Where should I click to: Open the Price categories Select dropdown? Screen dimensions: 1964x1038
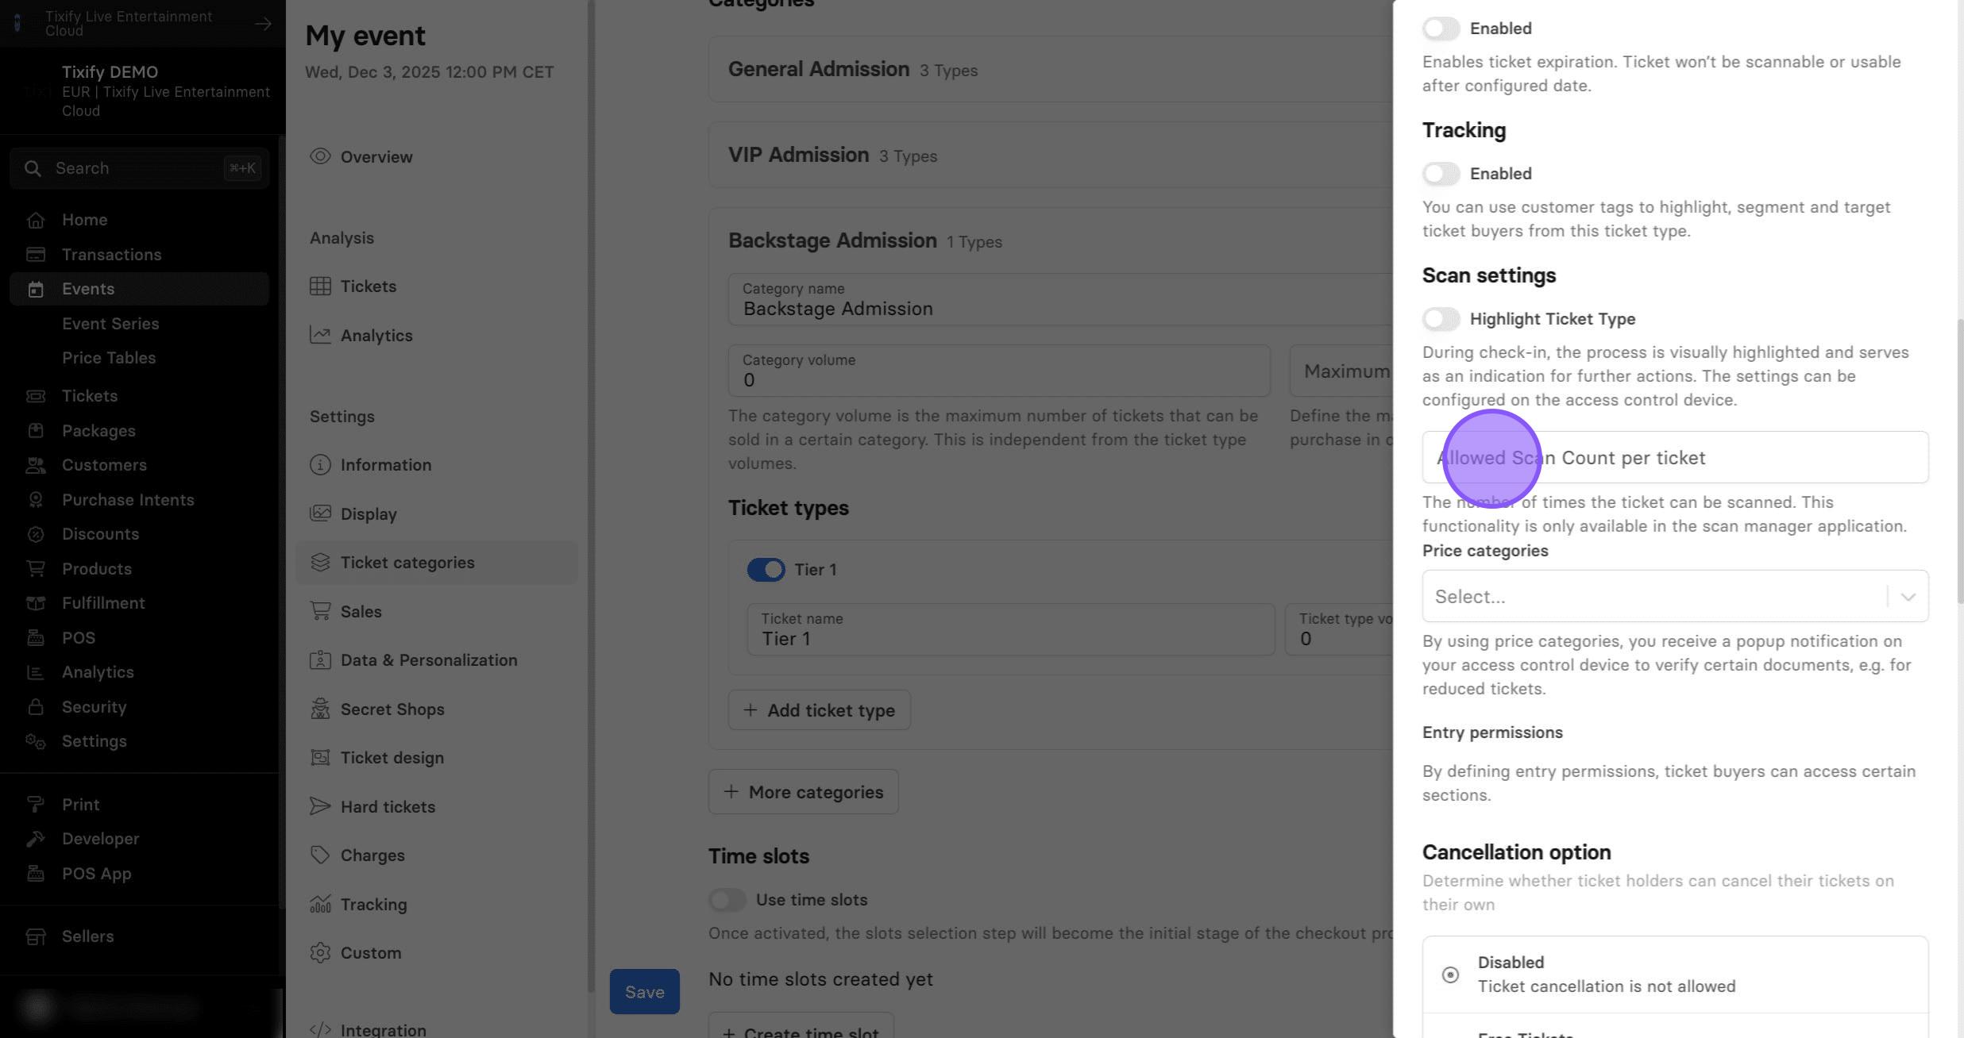click(1675, 596)
